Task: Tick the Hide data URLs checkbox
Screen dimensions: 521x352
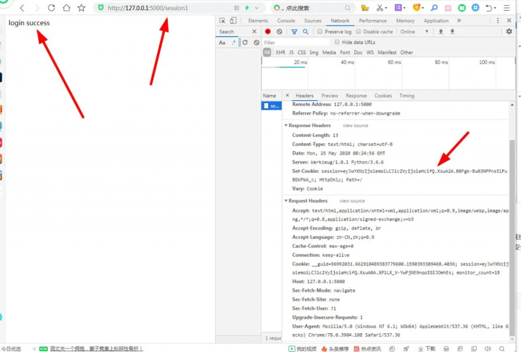Action: [x=337, y=42]
